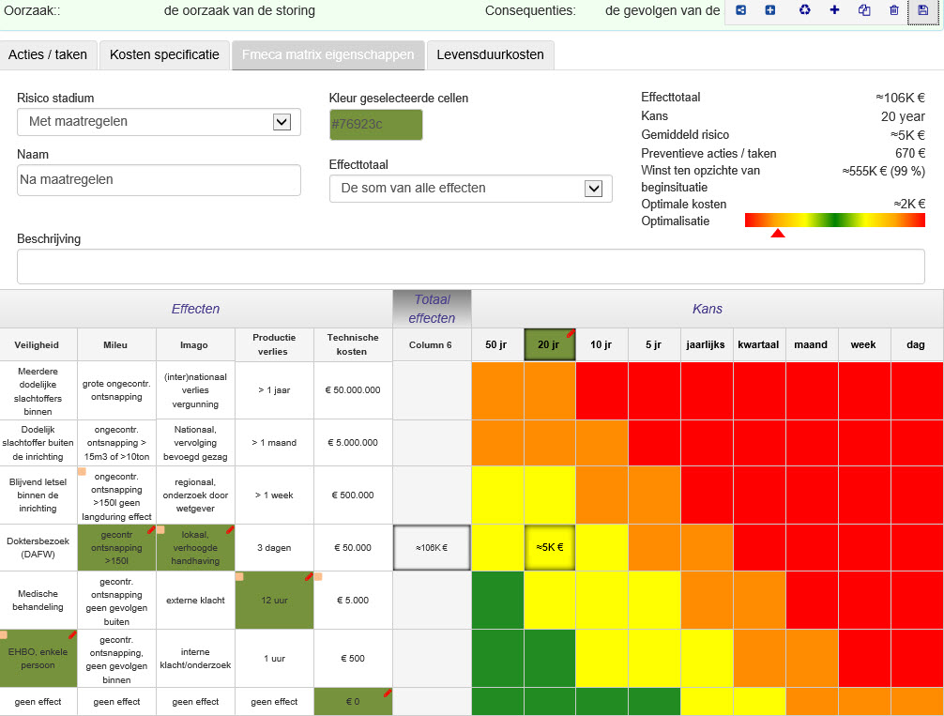Image resolution: width=944 pixels, height=716 pixels.
Task: Switch to the Kosten specificatie tab
Action: coord(164,54)
